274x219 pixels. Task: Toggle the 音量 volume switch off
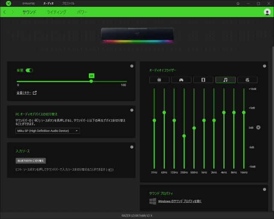pyautogui.click(x=29, y=70)
